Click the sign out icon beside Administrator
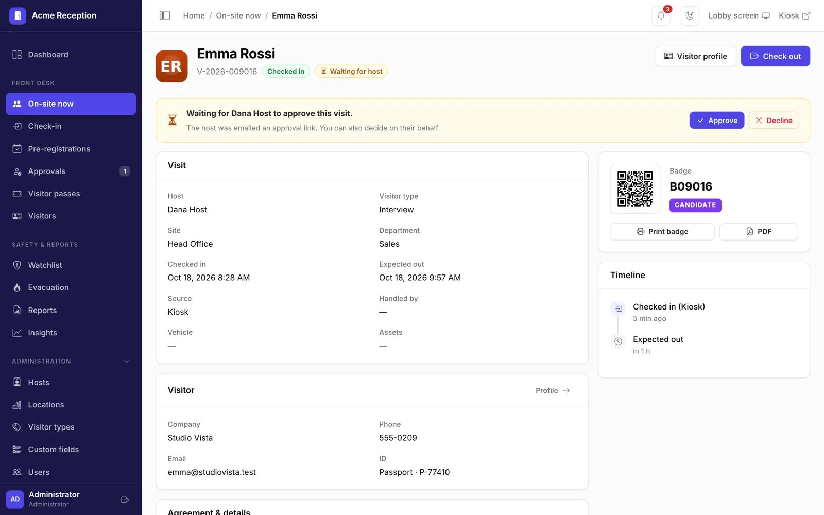This screenshot has height=515, width=824. tap(125, 500)
